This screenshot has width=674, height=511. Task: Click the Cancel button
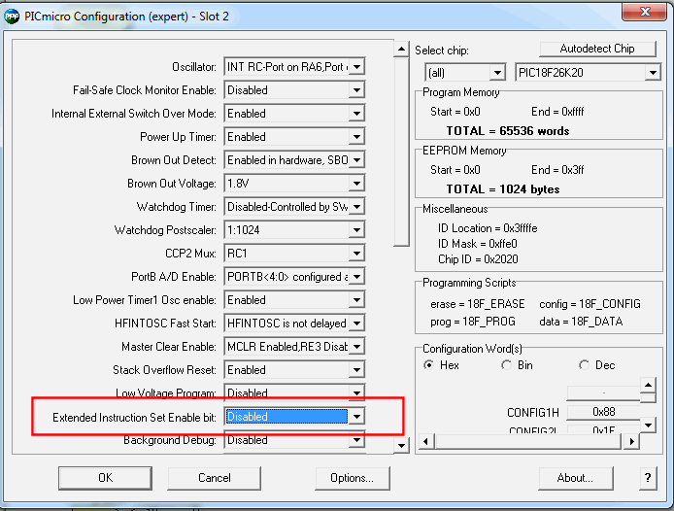214,478
